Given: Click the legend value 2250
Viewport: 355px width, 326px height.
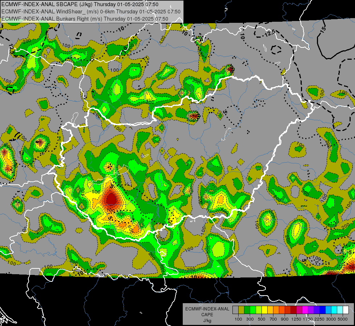Looking at the screenshot, I should (319, 319).
